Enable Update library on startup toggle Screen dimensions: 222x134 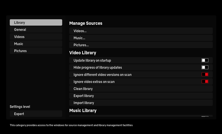click(205, 60)
